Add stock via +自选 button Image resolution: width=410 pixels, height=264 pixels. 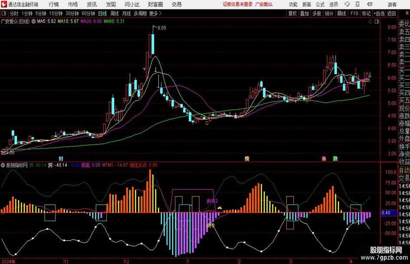click(x=379, y=13)
